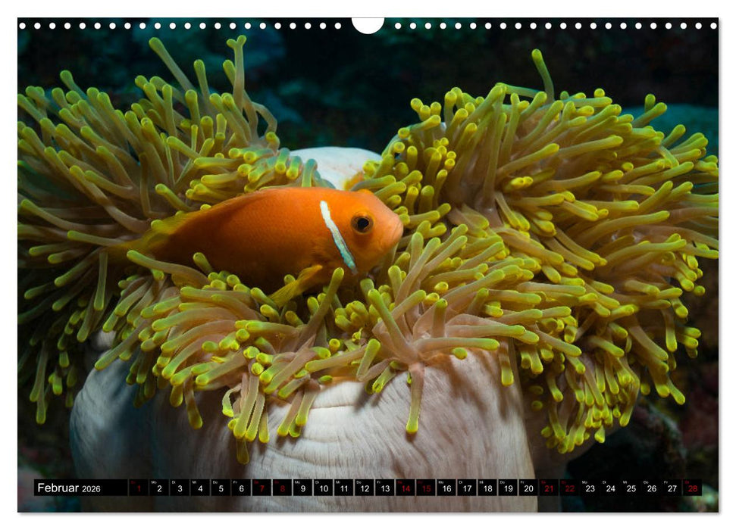Click the orange clownfish's eye
736x530 pixels.
tap(362, 223)
